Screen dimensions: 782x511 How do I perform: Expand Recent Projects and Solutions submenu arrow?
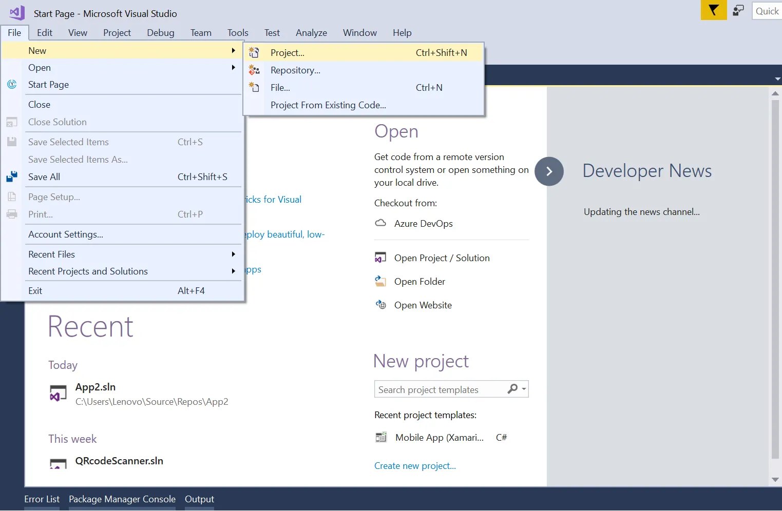[x=234, y=271]
